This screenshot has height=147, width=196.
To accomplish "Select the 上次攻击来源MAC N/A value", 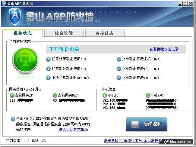I will (x=156, y=78).
